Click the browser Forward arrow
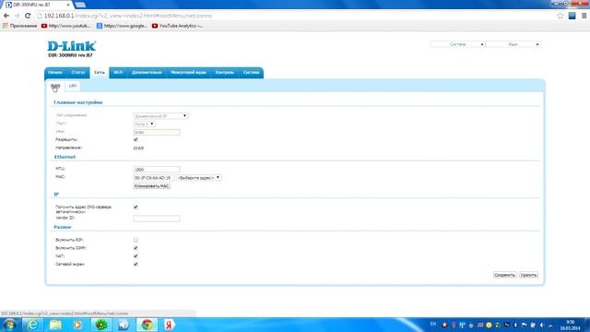The height and width of the screenshot is (332, 590). (17, 16)
